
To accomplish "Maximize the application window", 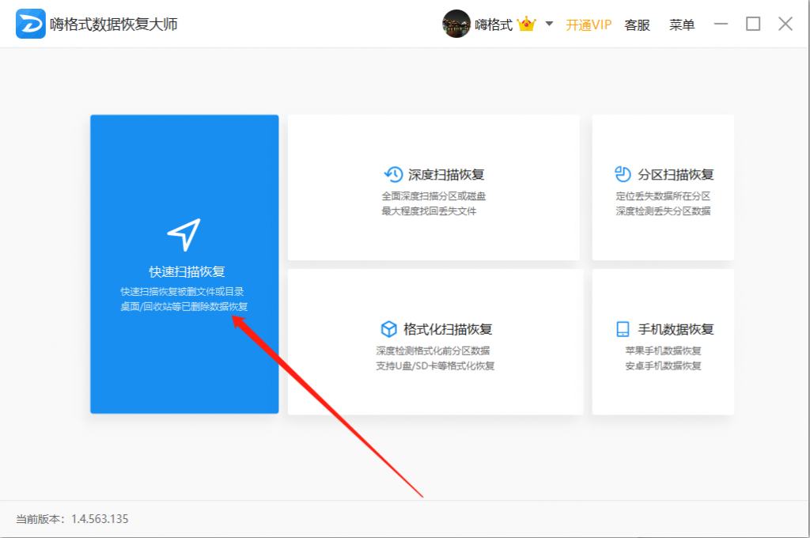I will pyautogui.click(x=753, y=24).
